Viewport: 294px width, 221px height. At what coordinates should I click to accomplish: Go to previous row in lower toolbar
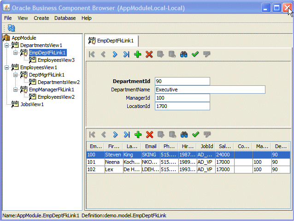click(x=104, y=135)
